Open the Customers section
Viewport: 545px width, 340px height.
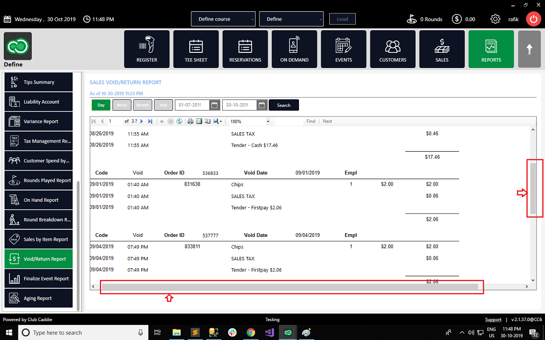393,49
